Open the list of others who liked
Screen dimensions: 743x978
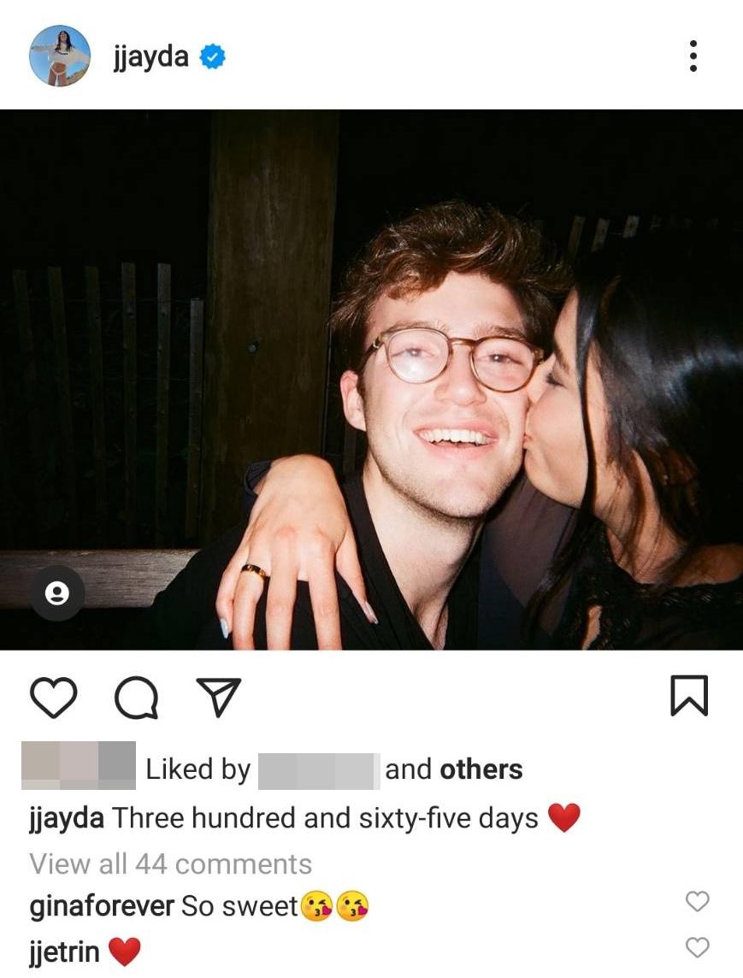click(481, 769)
